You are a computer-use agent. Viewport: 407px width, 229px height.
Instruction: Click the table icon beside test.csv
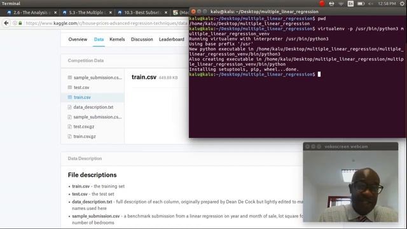69,88
